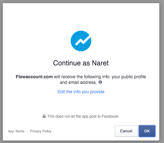Click the name Naret in the heading
The width and height of the screenshot is (164, 143).
point(100,63)
